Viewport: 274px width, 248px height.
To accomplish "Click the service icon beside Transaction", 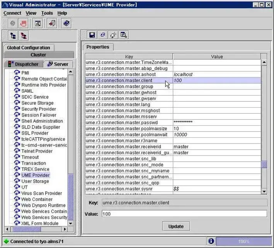I will [x=17, y=163].
